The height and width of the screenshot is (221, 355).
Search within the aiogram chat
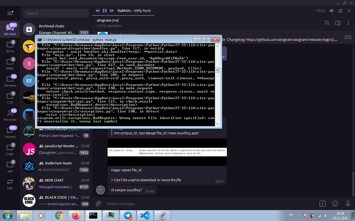click(327, 23)
